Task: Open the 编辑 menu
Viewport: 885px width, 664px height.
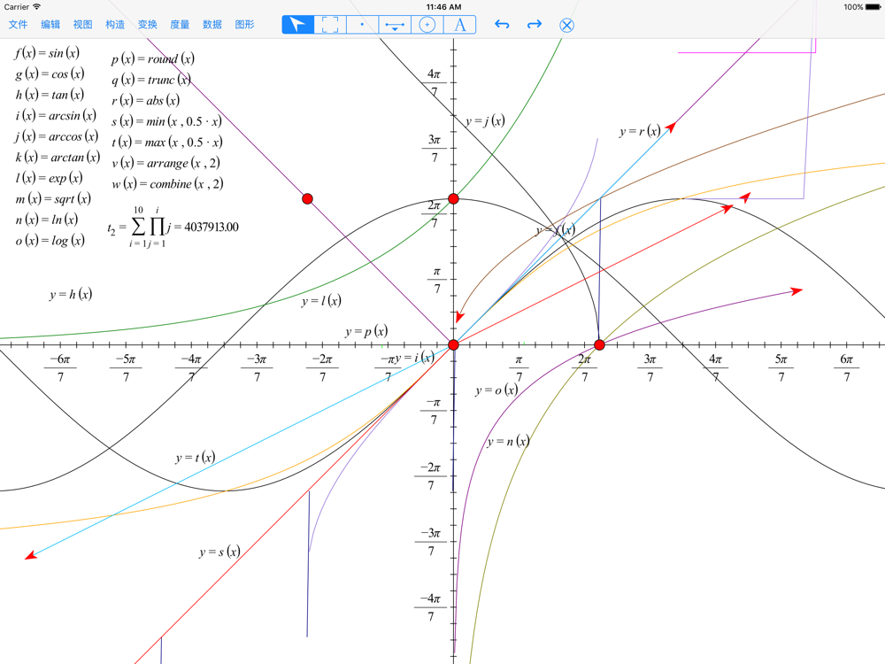Action: [x=50, y=25]
